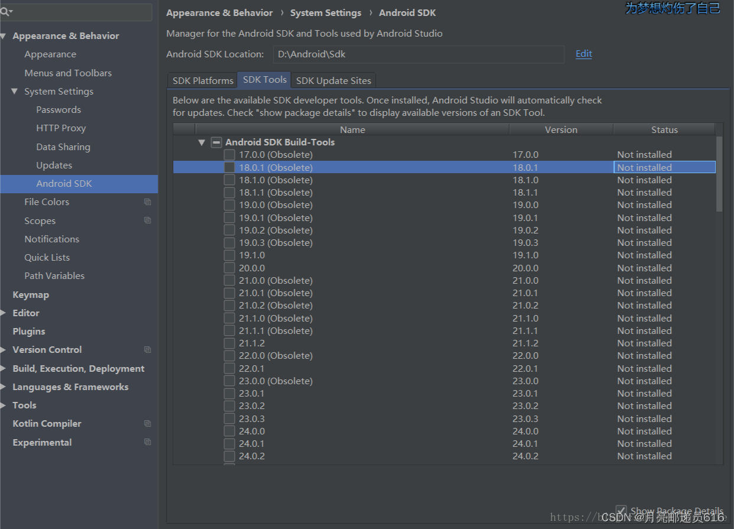The width and height of the screenshot is (734, 529).
Task: Collapse the System Settings tree node
Action: pos(15,92)
